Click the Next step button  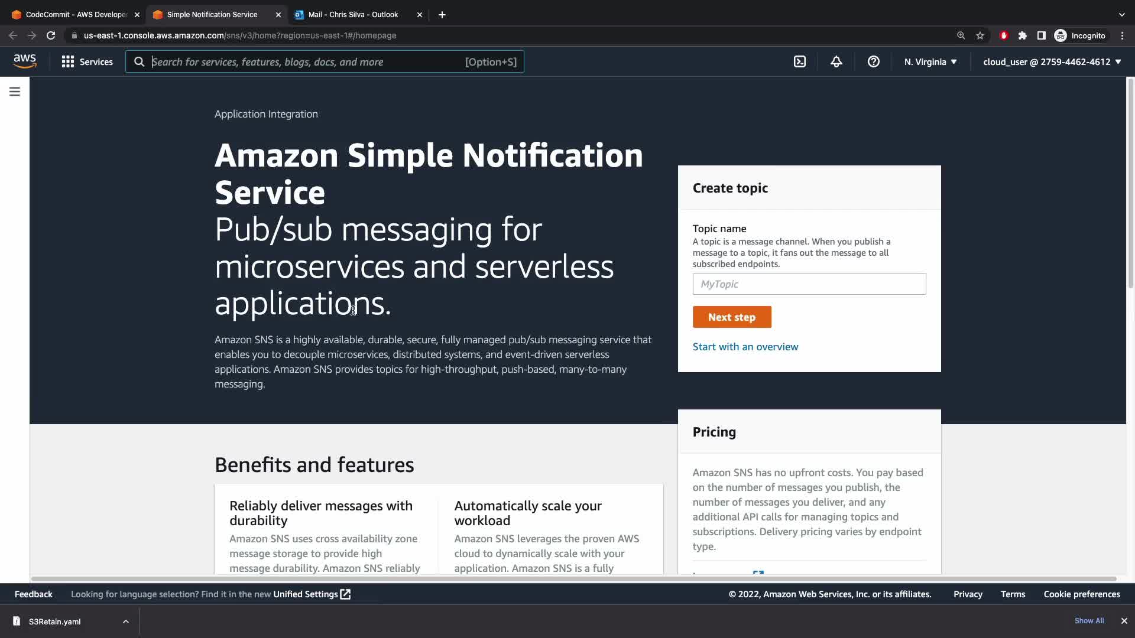pyautogui.click(x=731, y=317)
